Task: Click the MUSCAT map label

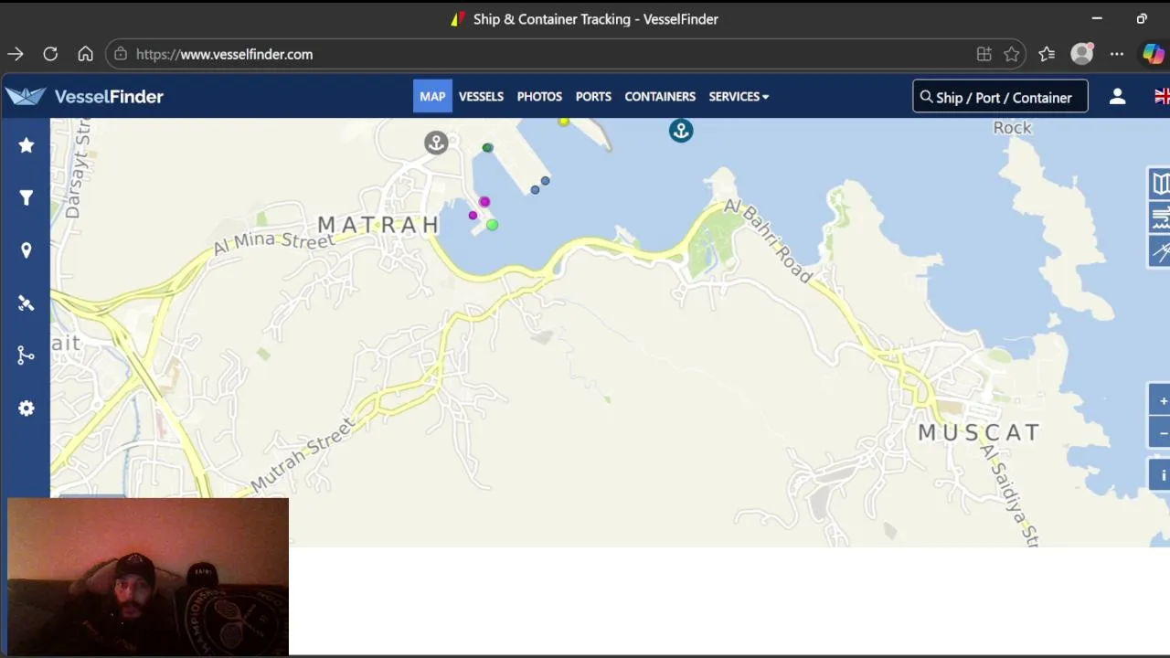Action: tap(979, 432)
